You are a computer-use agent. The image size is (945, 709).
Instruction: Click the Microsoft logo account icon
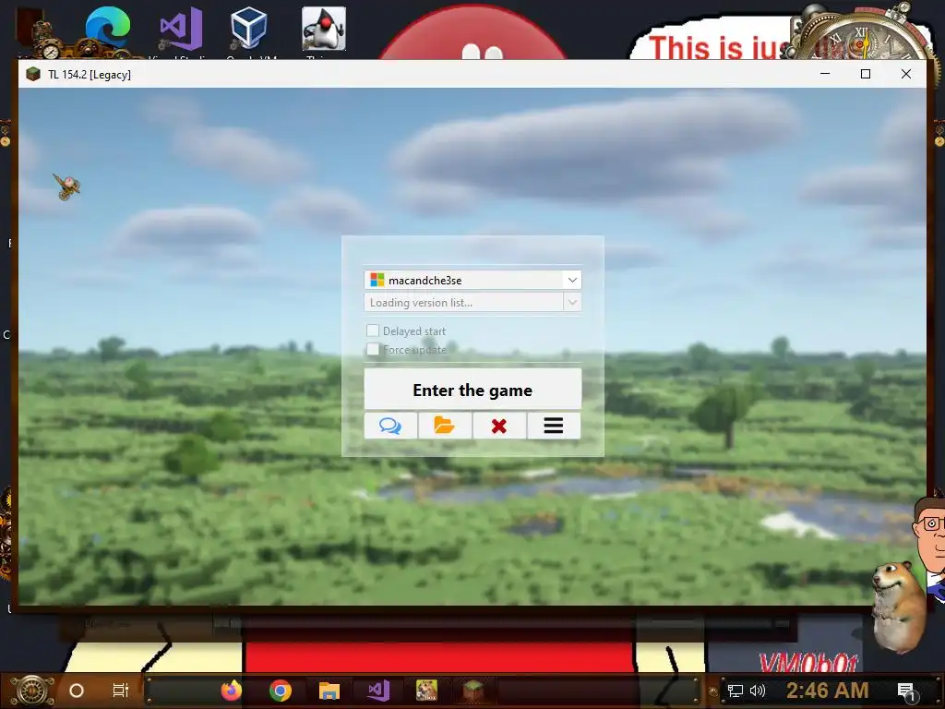(377, 280)
